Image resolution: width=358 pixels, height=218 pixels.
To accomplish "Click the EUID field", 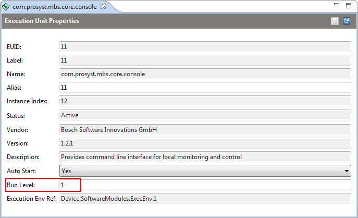I will coord(205,46).
